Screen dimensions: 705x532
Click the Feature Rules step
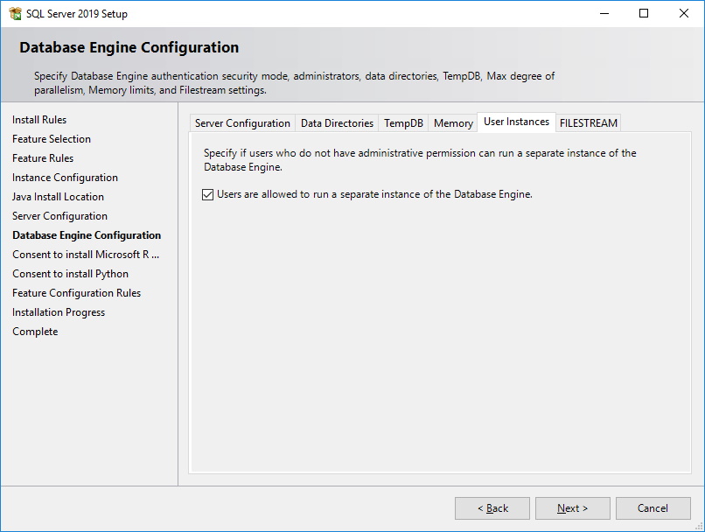click(x=43, y=158)
